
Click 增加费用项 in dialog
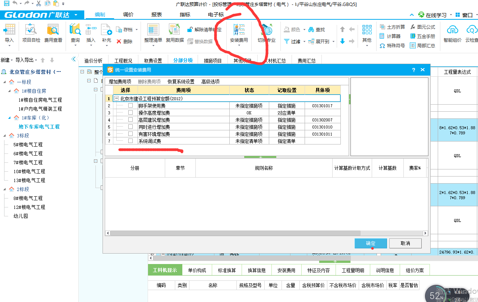coord(120,82)
